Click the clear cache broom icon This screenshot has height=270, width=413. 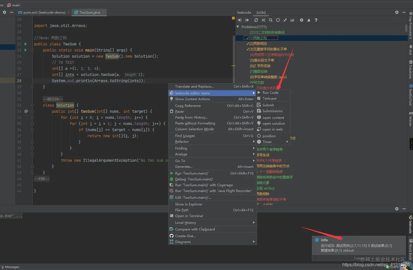point(309,20)
